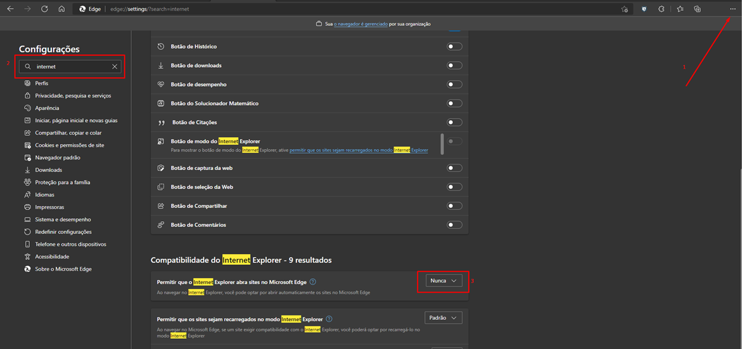Toggle the Botão do Solucionador Matemático switch
The width and height of the screenshot is (745, 349).
454,104
